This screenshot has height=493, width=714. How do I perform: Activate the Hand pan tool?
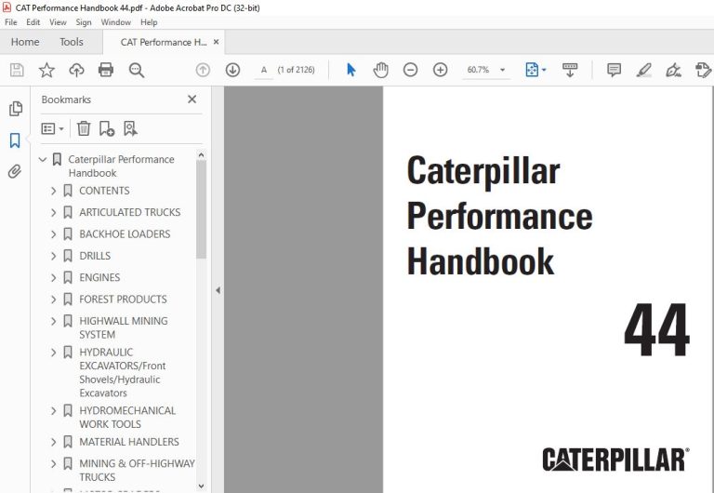click(380, 70)
